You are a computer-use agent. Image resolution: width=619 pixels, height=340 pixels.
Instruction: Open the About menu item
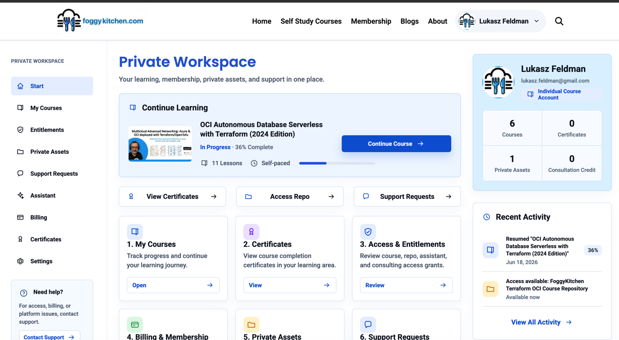[437, 21]
